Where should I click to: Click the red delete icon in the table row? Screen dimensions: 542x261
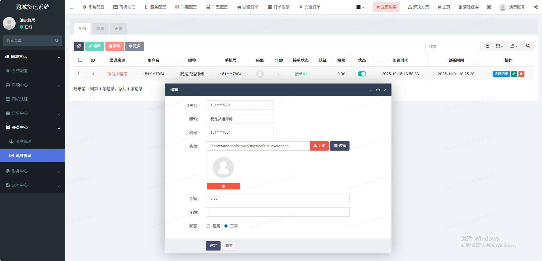pyautogui.click(x=521, y=74)
